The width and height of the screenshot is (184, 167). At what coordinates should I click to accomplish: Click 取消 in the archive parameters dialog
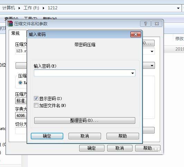[120, 148]
